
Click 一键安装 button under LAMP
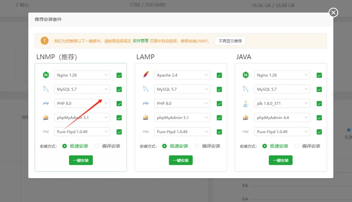point(181,160)
